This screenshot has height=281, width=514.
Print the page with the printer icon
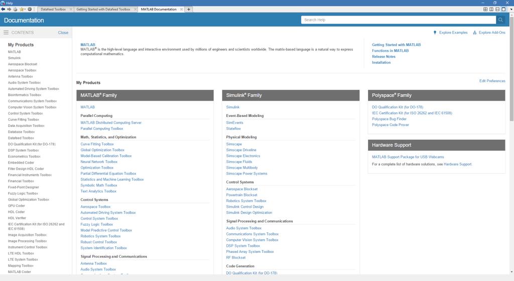[x=15, y=9]
